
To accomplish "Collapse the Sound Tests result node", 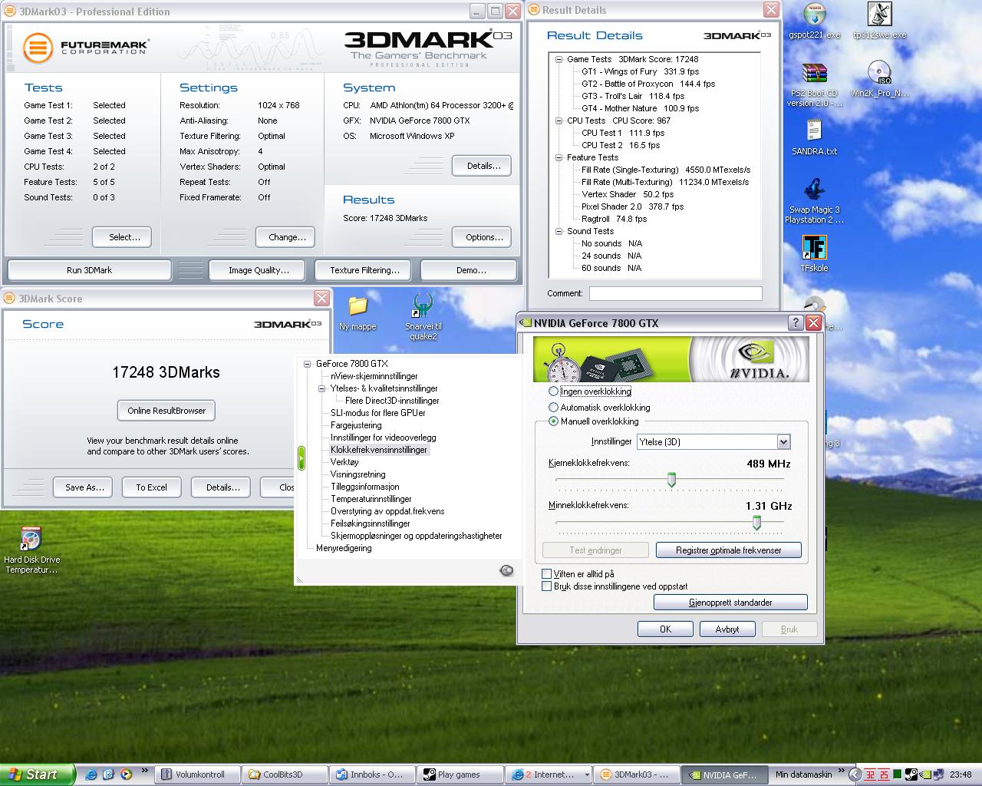I will (x=559, y=231).
